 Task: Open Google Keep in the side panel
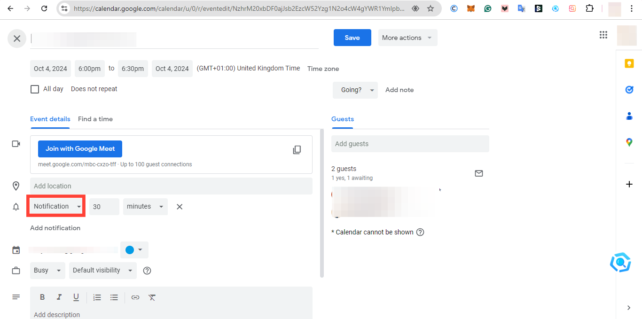[x=629, y=63]
